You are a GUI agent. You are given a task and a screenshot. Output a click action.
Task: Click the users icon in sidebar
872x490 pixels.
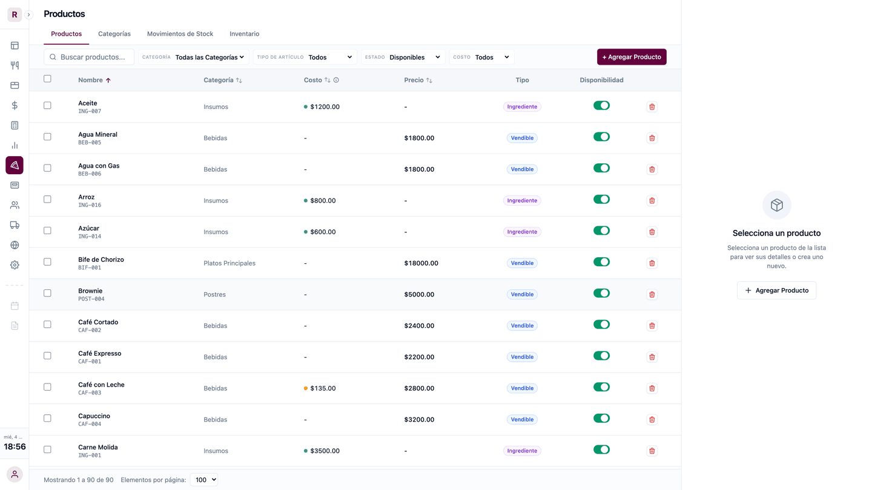coord(15,205)
